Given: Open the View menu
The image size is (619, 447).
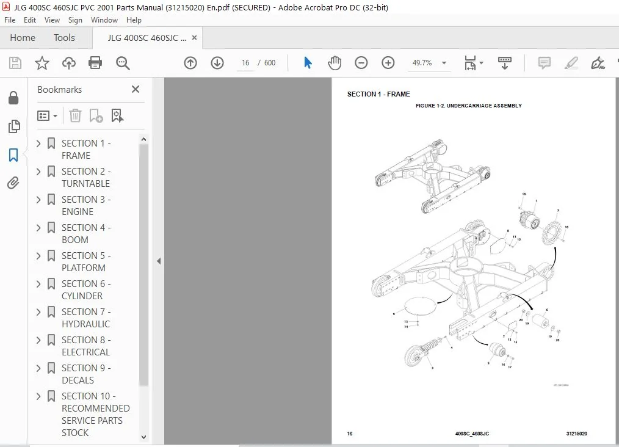Looking at the screenshot, I should 52,20.
